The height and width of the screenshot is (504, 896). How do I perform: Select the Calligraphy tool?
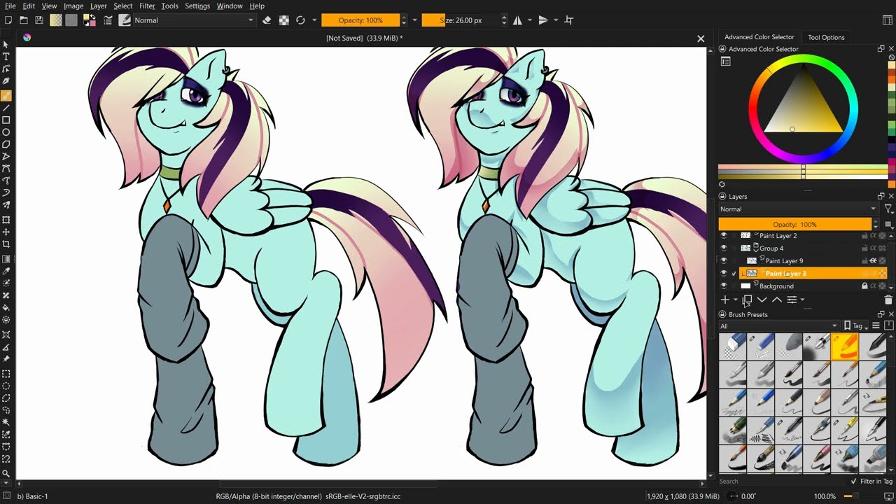pyautogui.click(x=6, y=82)
